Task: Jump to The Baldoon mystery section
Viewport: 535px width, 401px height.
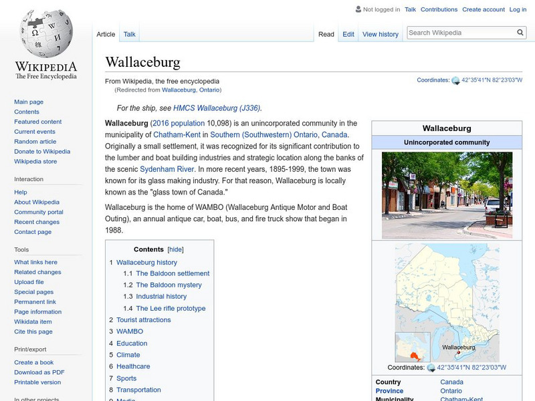Action: pos(169,285)
